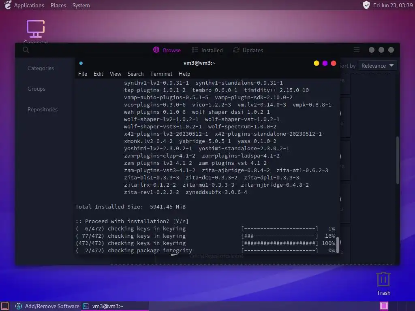Click the red close button on terminal
The height and width of the screenshot is (311, 415).
click(334, 63)
